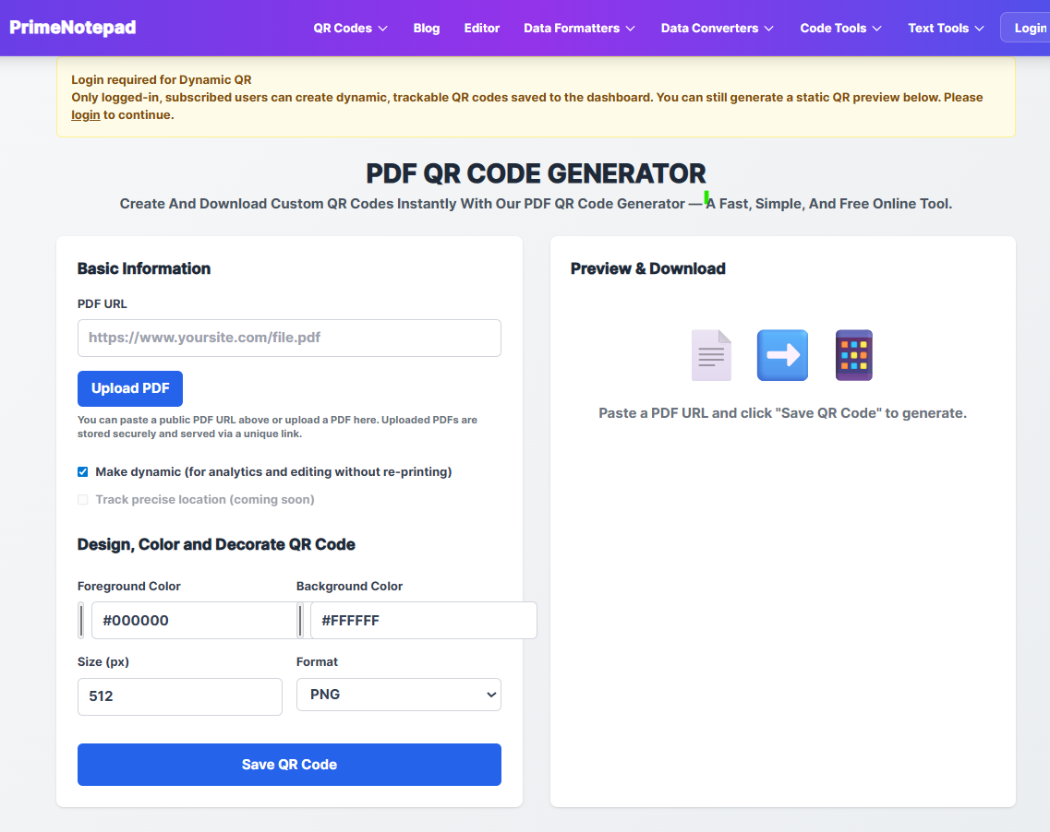The width and height of the screenshot is (1050, 832).
Task: Navigate to the Blog page
Action: point(426,28)
